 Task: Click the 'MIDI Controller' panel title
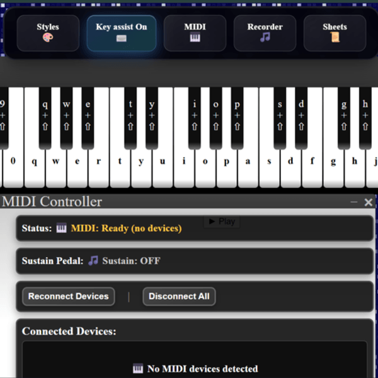click(x=52, y=202)
